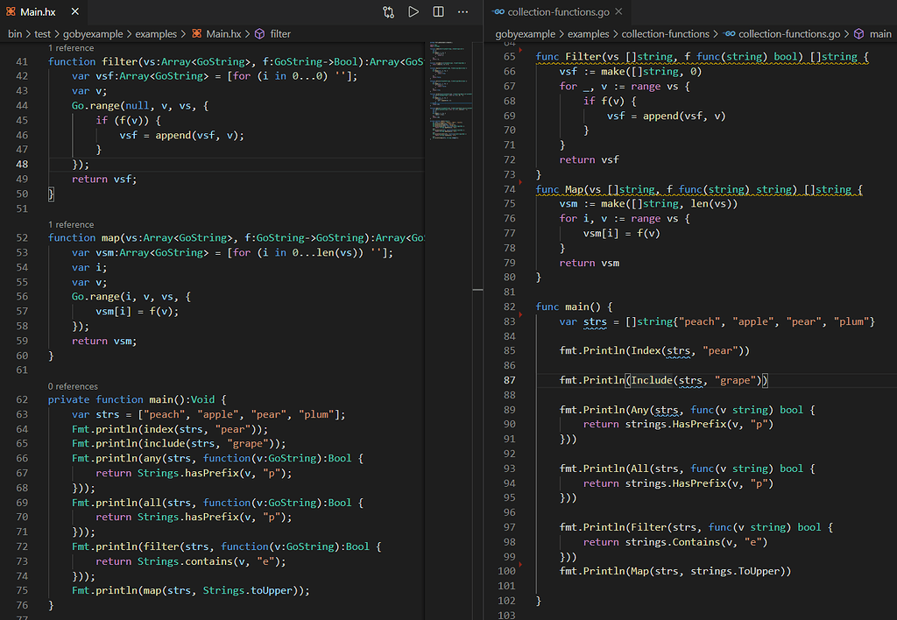
Task: Select the 'Main.hx' breadcrumb item
Action: click(x=223, y=34)
